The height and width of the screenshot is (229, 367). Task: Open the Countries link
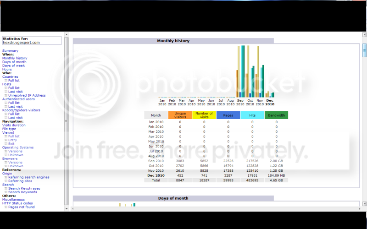pyautogui.click(x=10, y=76)
